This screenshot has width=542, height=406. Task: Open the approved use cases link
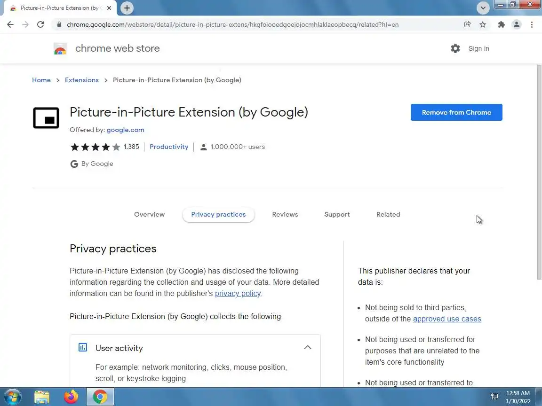coord(446,319)
